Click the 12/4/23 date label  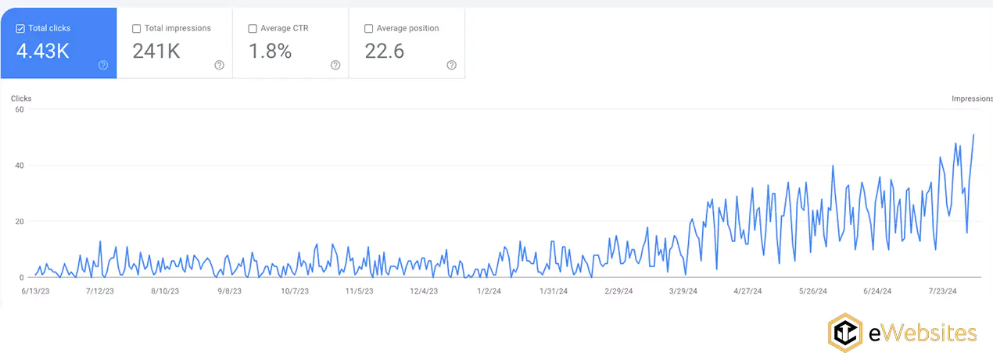(x=424, y=291)
